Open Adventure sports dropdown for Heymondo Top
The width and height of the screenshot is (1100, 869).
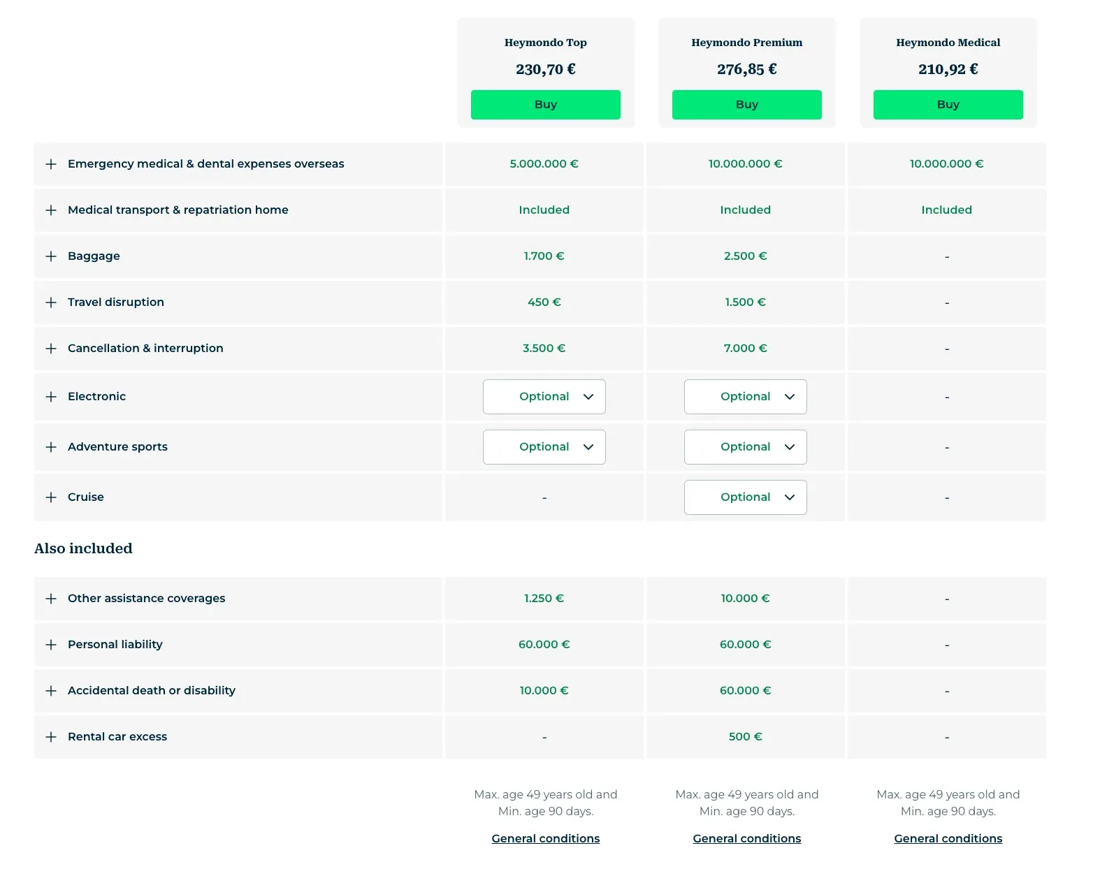tap(544, 447)
